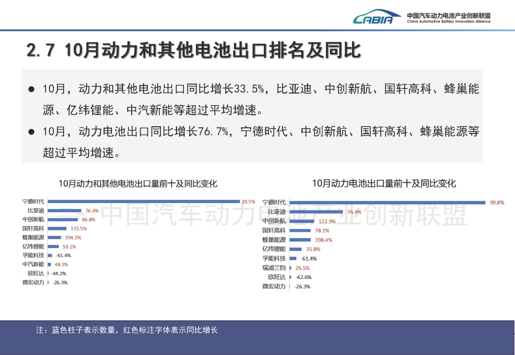
Task: Click the 中汽新能 chart axis label
Action: point(33,265)
